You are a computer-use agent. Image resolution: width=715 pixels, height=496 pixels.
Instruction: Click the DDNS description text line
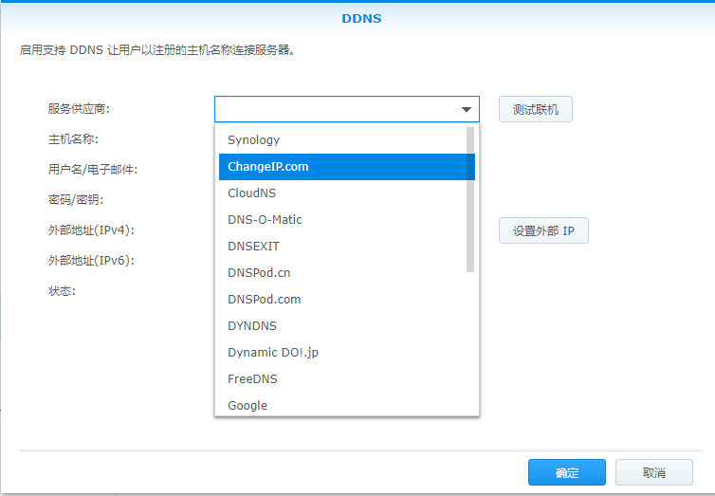point(157,50)
